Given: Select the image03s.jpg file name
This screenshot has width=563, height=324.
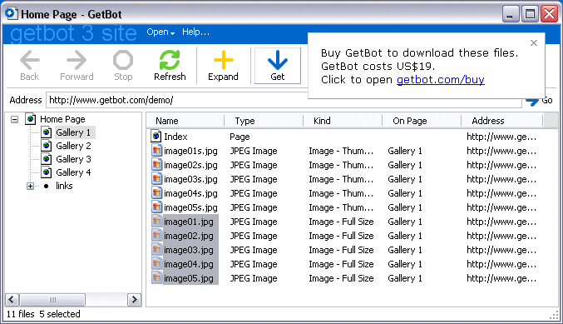Looking at the screenshot, I should pos(190,179).
